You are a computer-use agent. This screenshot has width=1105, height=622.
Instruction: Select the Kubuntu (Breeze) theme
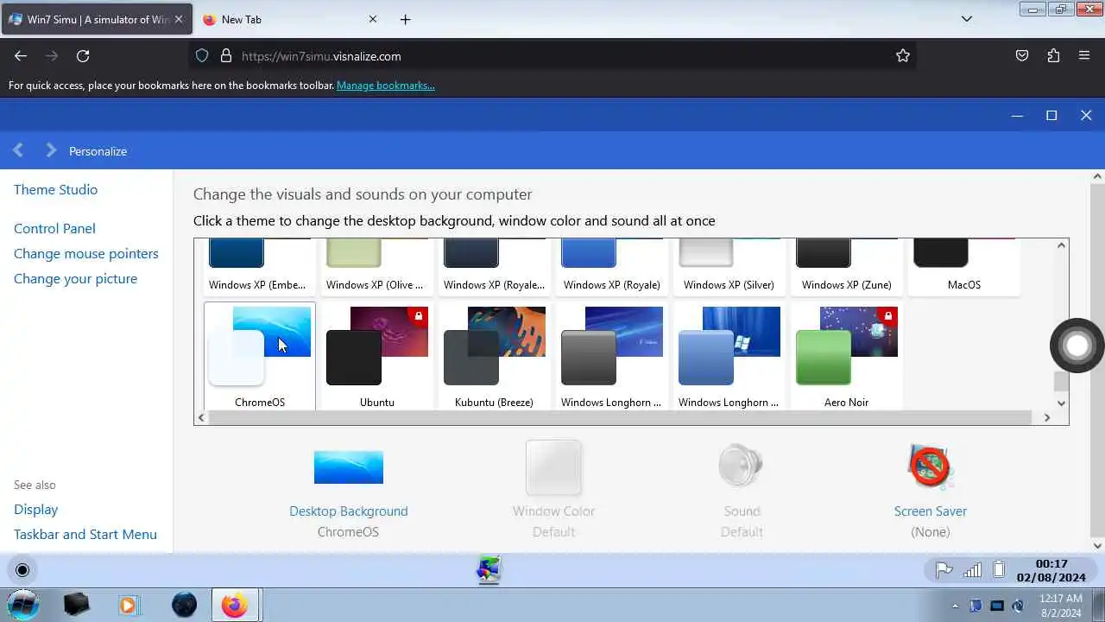click(494, 356)
